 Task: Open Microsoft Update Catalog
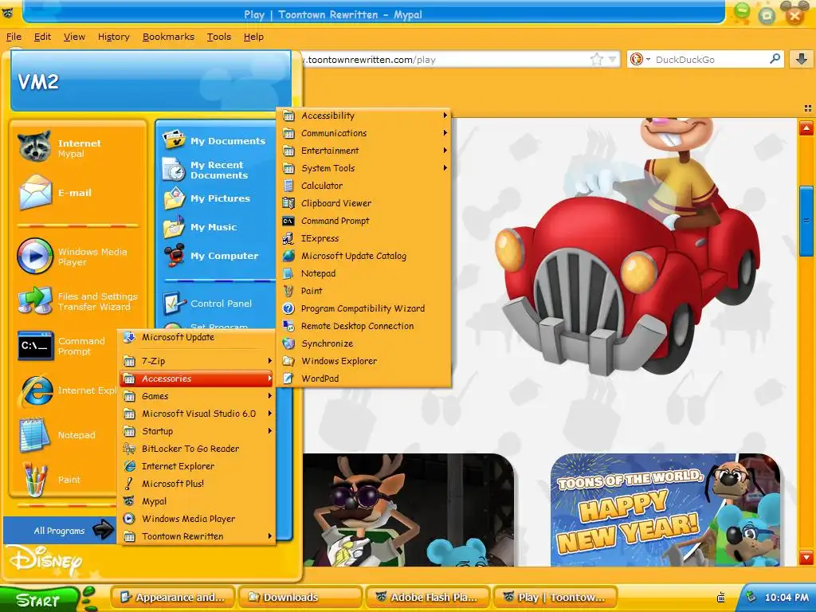click(x=364, y=256)
